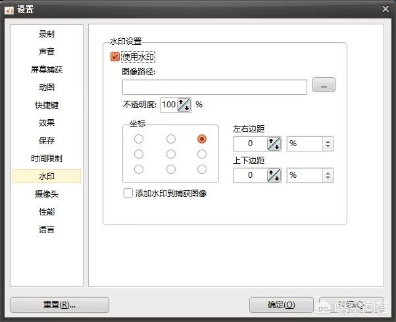
Task: Disable the 使用水印 checkbox
Action: 116,57
